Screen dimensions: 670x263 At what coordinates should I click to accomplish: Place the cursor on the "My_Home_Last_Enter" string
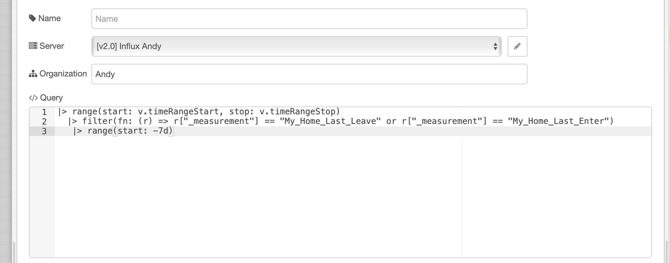tap(559, 121)
